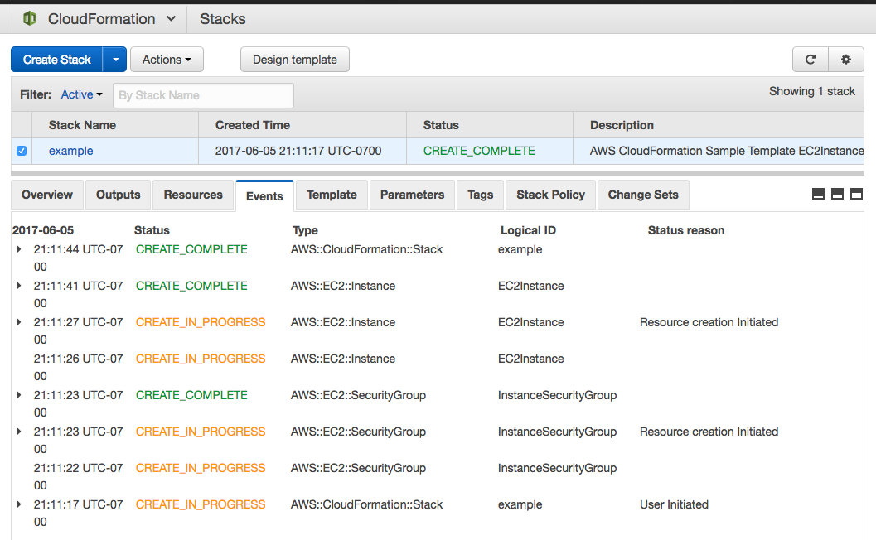
Task: Click the Stacks breadcrumb
Action: click(x=222, y=19)
